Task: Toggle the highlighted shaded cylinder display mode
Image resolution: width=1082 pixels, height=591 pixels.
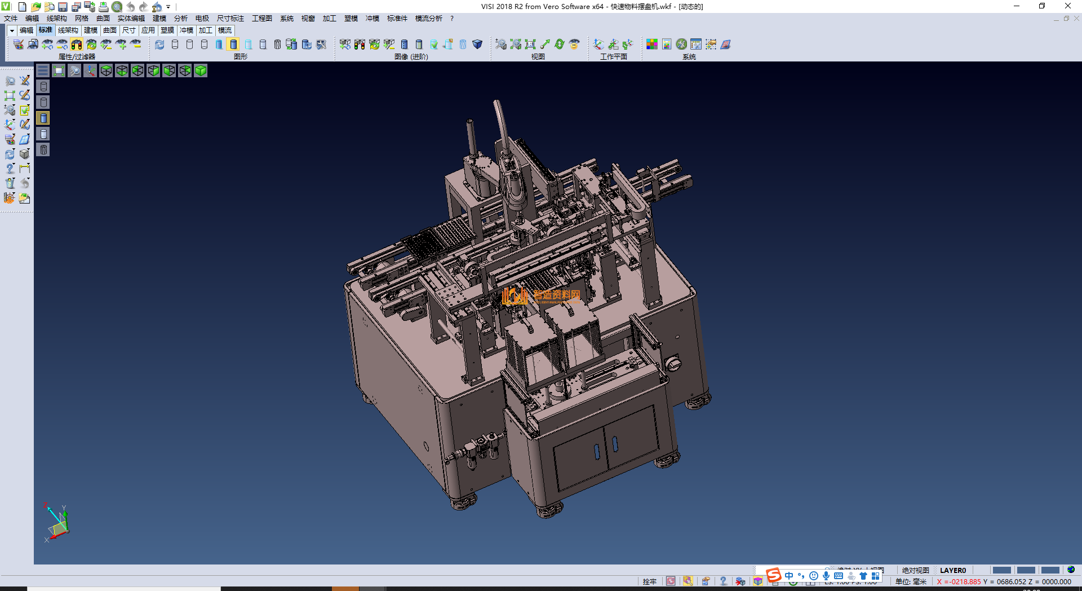Action: point(233,44)
